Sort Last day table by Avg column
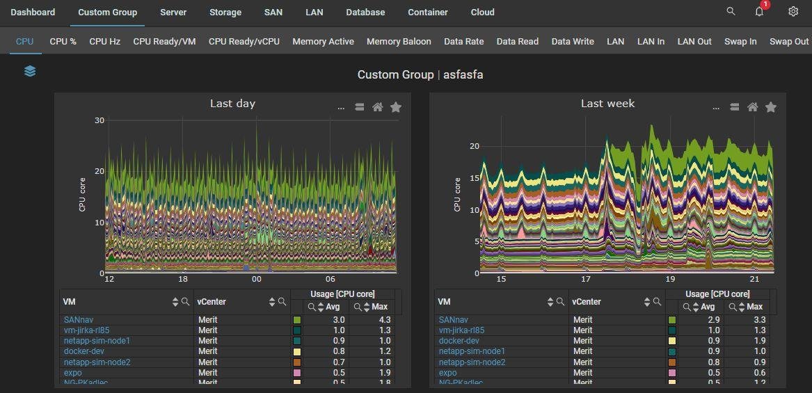812x393 pixels. [321, 307]
